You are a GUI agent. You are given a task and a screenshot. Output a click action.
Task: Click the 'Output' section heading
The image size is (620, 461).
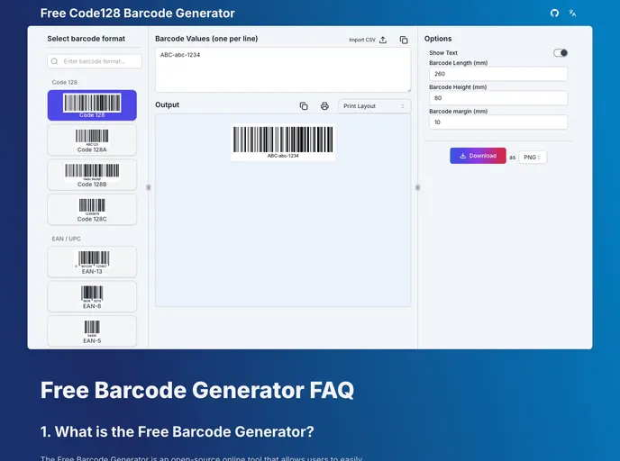168,104
